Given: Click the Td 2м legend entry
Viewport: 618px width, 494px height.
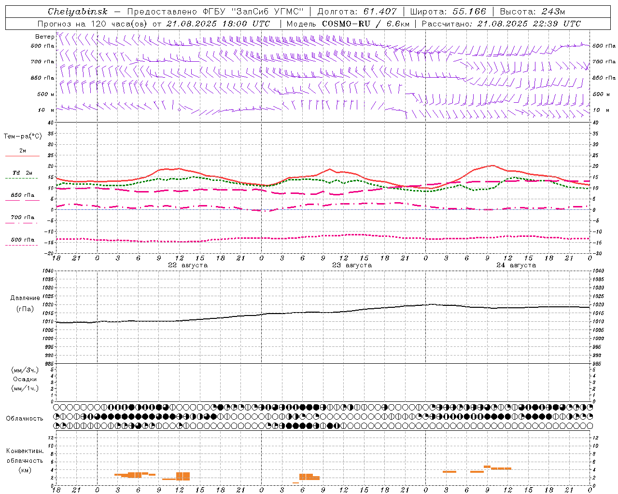Looking at the screenshot, I should [22, 173].
